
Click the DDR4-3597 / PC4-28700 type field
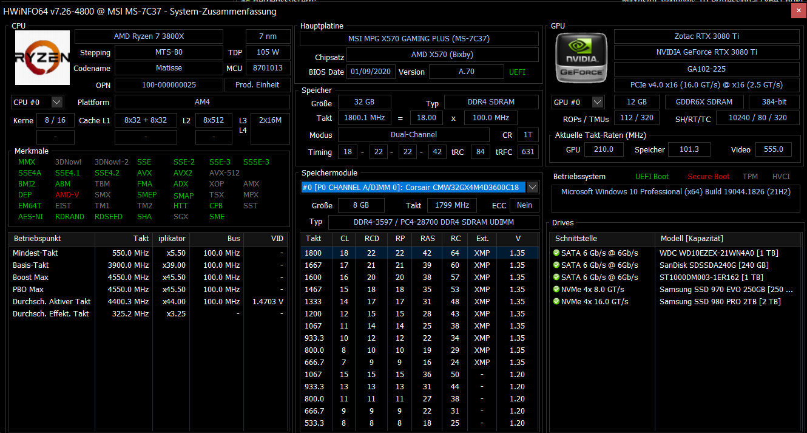click(433, 222)
